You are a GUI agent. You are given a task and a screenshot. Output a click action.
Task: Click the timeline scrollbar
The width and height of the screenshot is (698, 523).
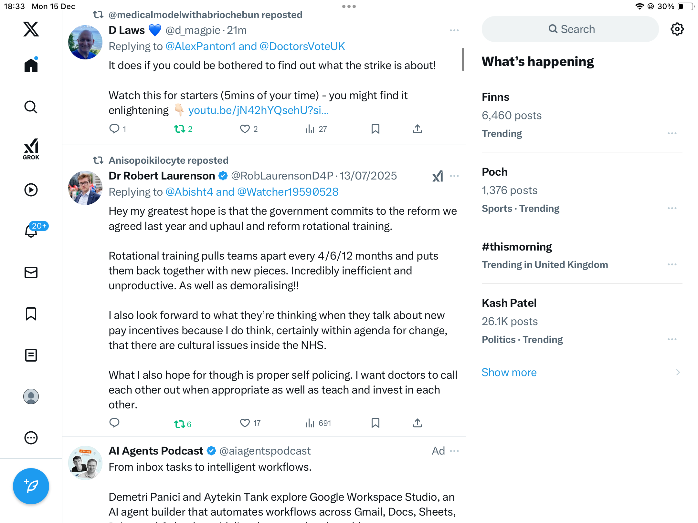463,59
